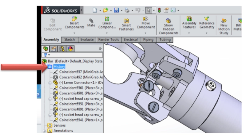
Task: Expand panel tabs with double chevron
Action: pyautogui.click(x=100, y=49)
